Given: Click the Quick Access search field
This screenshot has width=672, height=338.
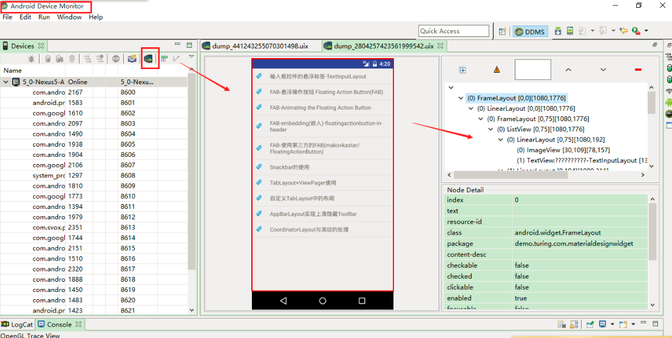Looking at the screenshot, I should 453,31.
